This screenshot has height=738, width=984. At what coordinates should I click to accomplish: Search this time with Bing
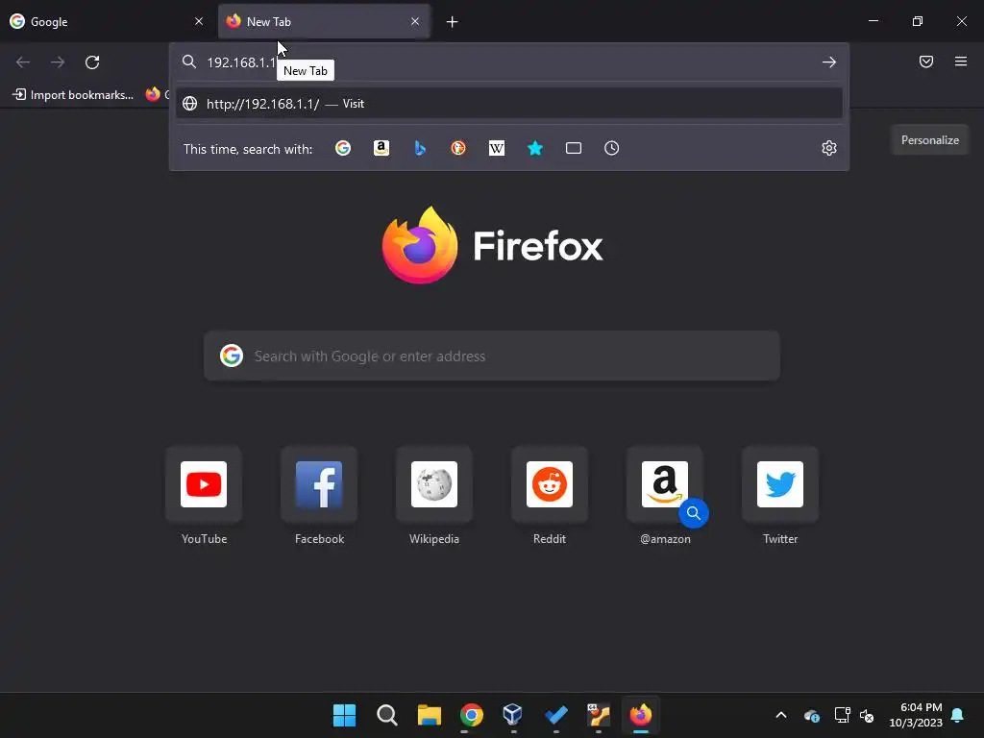coord(420,148)
